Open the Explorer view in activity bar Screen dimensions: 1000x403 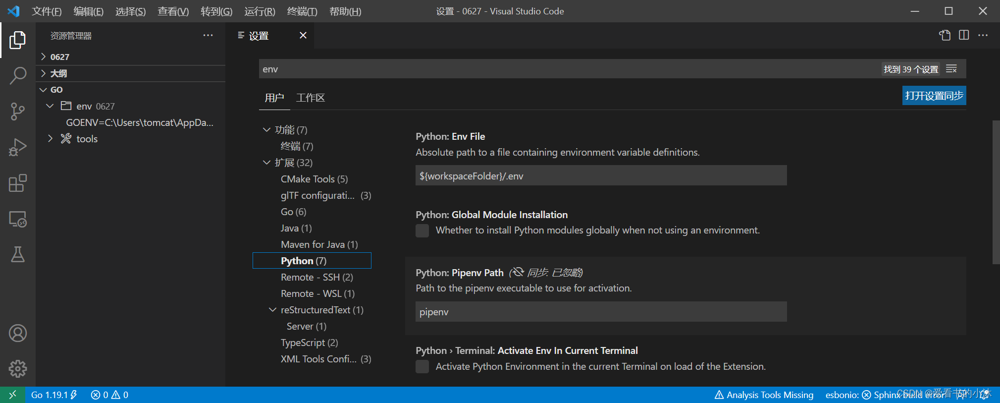pyautogui.click(x=17, y=40)
